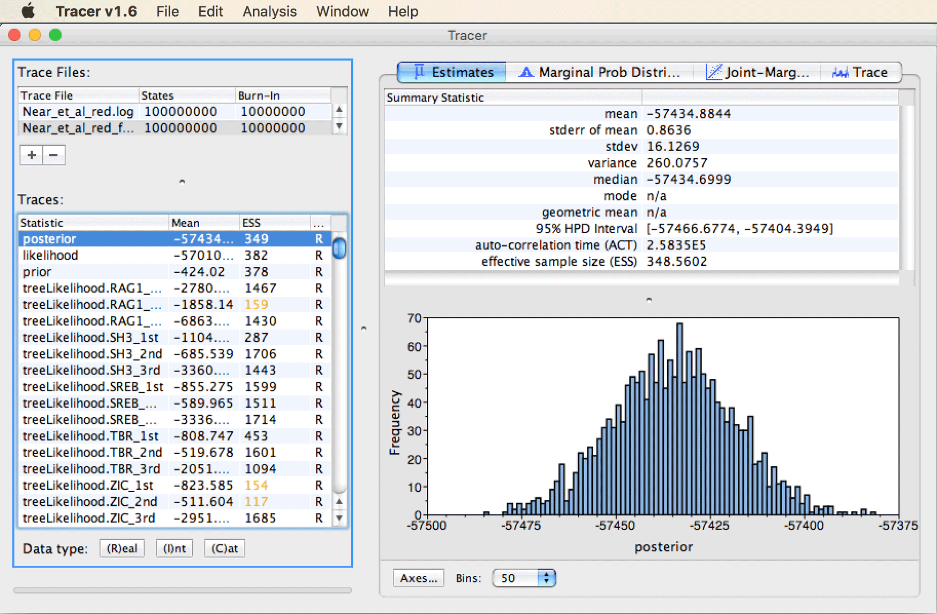Open the Edit menu
The width and height of the screenshot is (937, 614).
pyautogui.click(x=210, y=11)
